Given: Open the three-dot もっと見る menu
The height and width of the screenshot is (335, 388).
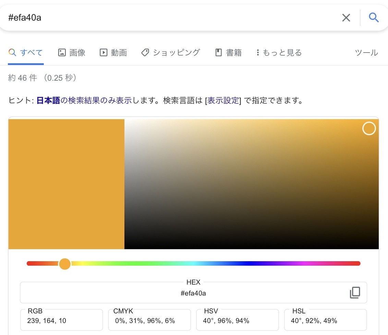Looking at the screenshot, I should [258, 53].
